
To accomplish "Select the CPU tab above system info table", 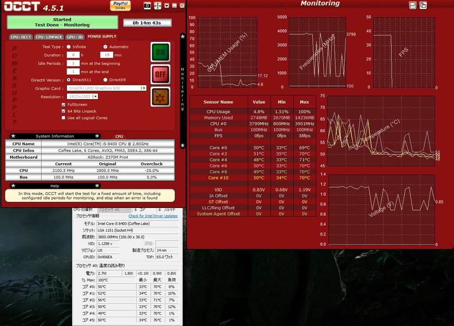I will [119, 136].
